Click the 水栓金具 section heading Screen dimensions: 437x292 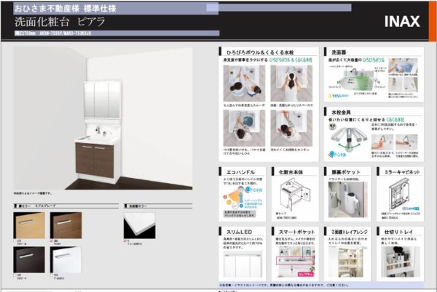341,113
